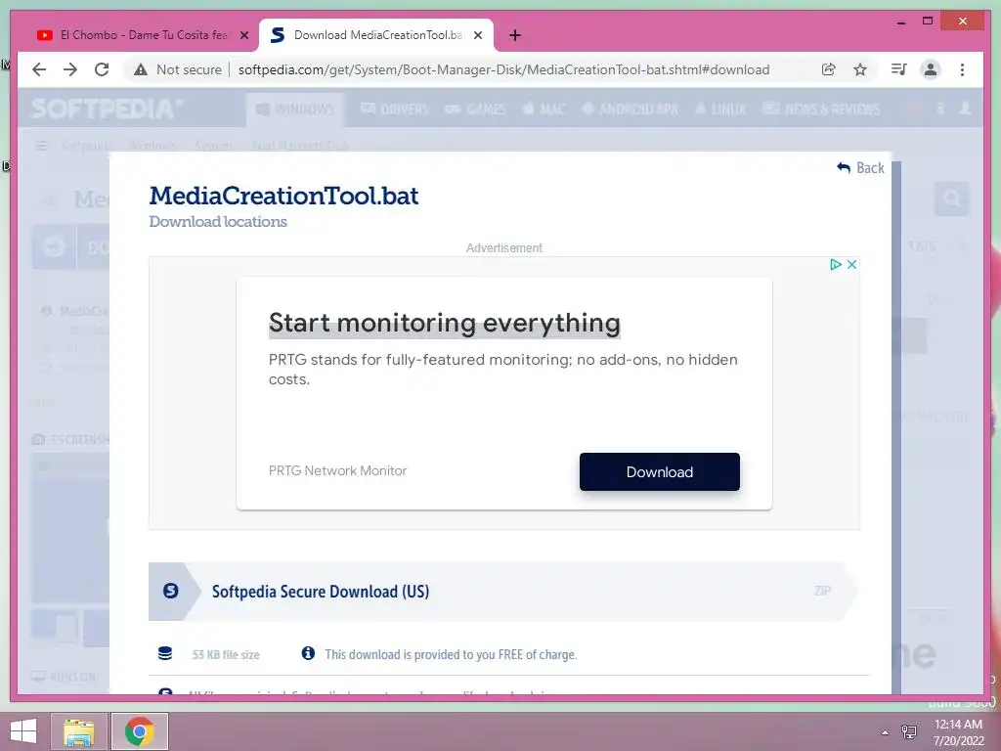Click the address bar URL
Image resolution: width=1001 pixels, height=751 pixels.
point(503,69)
